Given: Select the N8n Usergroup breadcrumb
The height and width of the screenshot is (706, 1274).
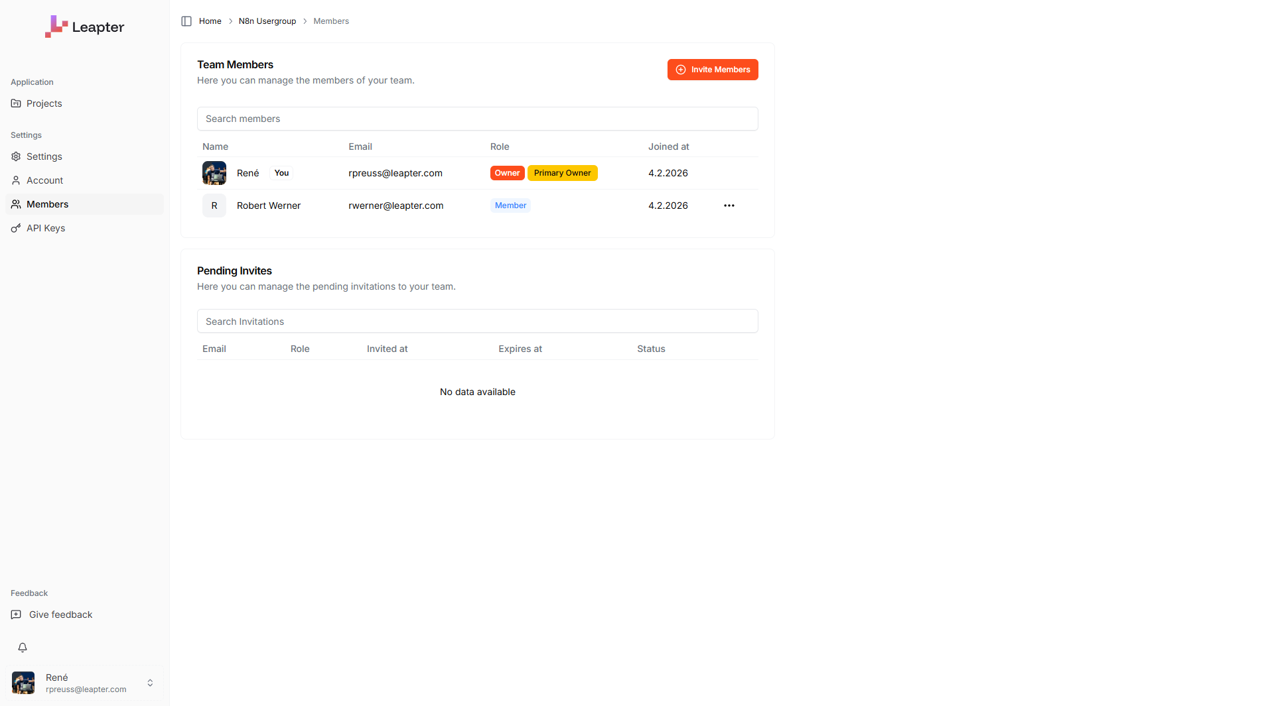Looking at the screenshot, I should coord(267,21).
